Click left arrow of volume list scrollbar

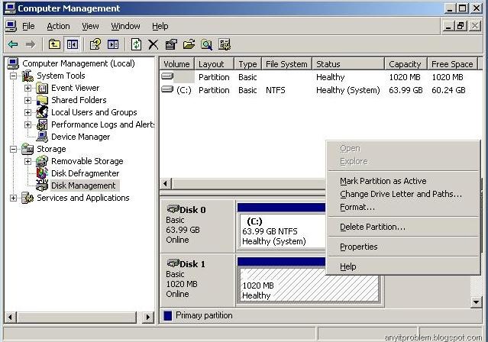click(166, 184)
